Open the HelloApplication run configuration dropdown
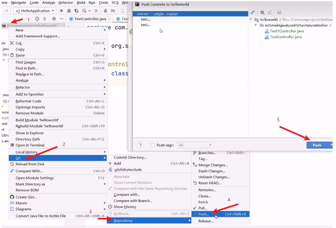Image resolution: width=336 pixels, height=228 pixels. click(x=35, y=11)
